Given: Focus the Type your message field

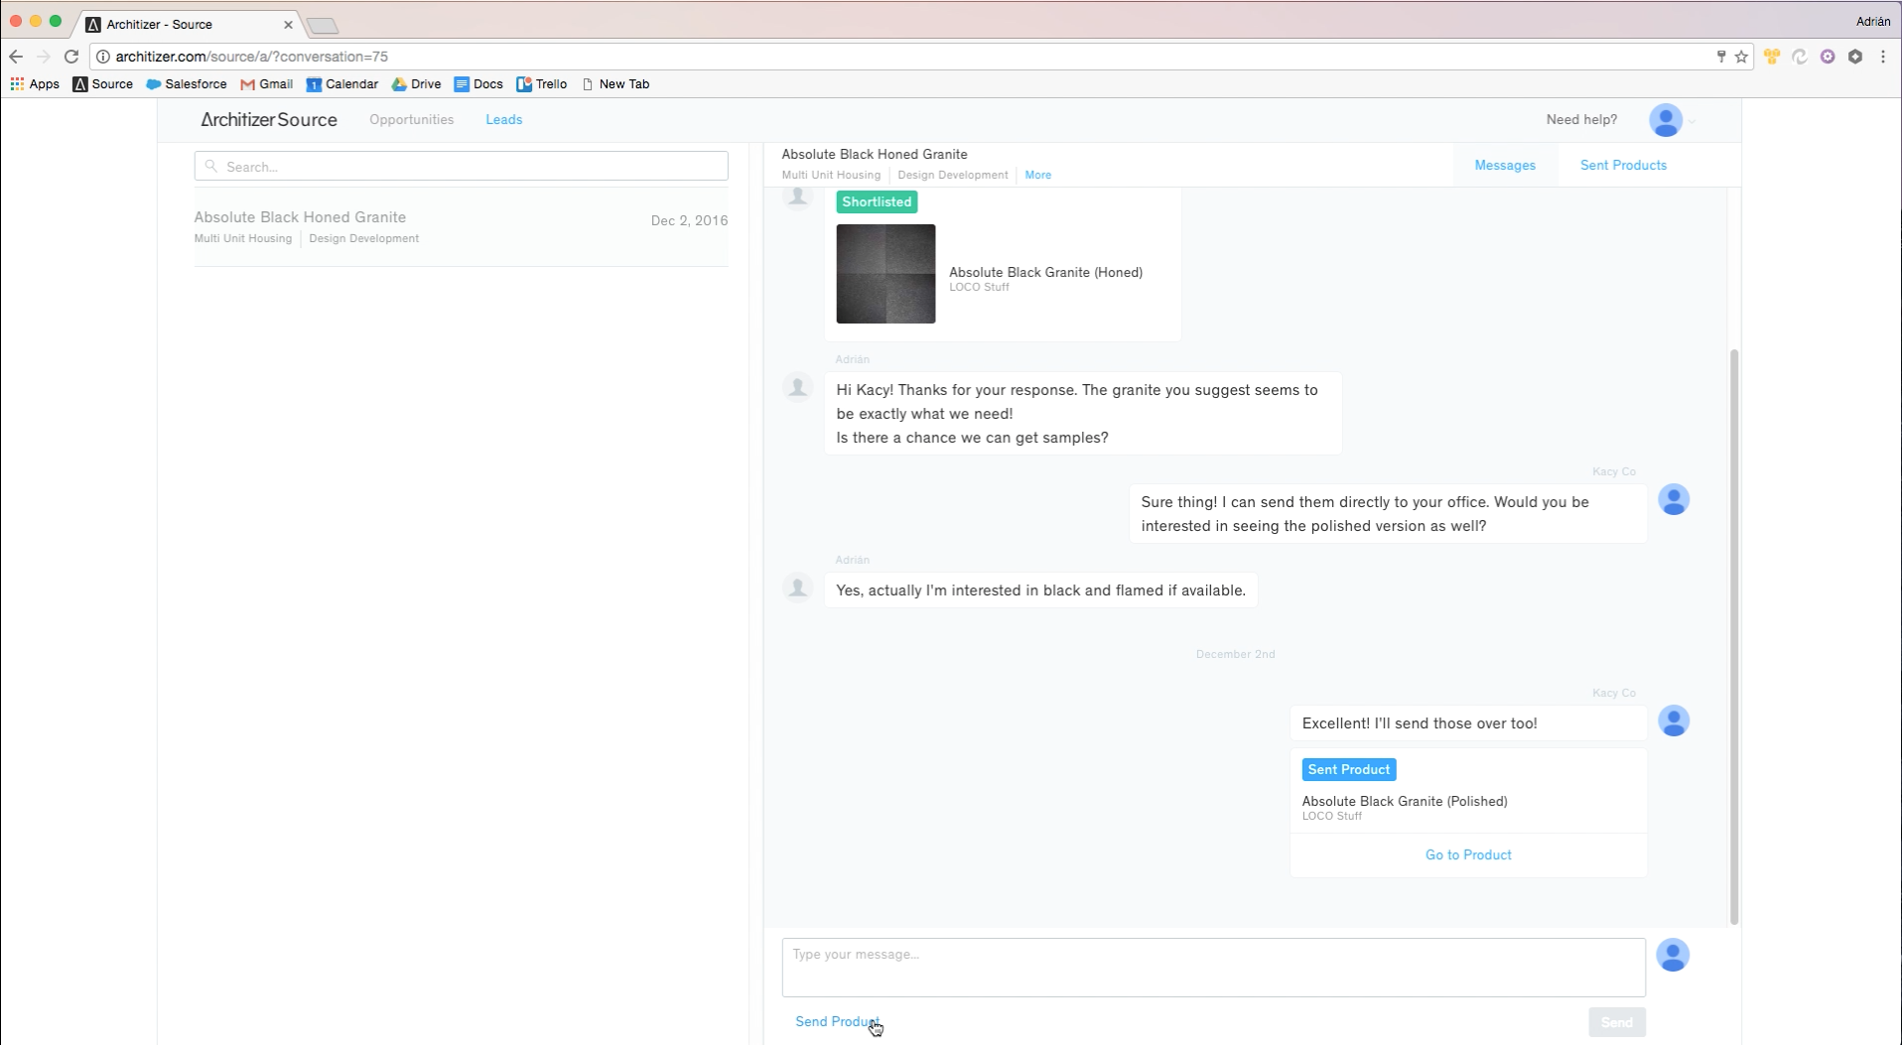Looking at the screenshot, I should pyautogui.click(x=1212, y=967).
